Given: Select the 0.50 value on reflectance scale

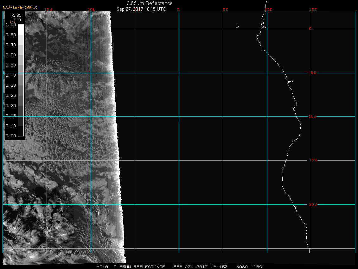Looking at the screenshot, I should [x=11, y=65].
